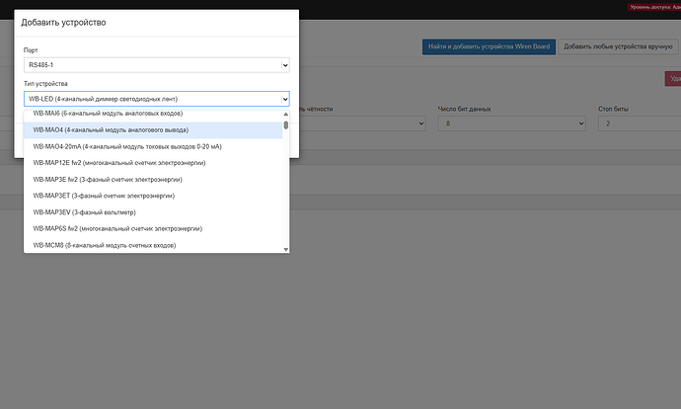
Task: Click device list scrollbar up arrow
Action: 286,113
